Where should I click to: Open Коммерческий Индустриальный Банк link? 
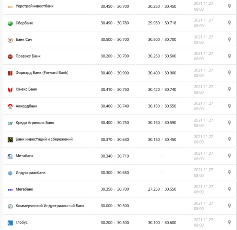coord(50,206)
